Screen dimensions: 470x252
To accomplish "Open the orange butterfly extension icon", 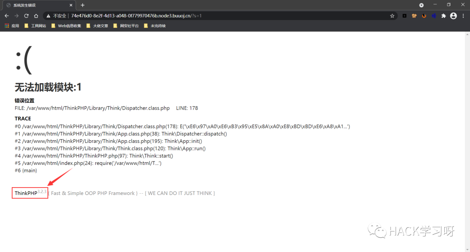I will pos(414,16).
